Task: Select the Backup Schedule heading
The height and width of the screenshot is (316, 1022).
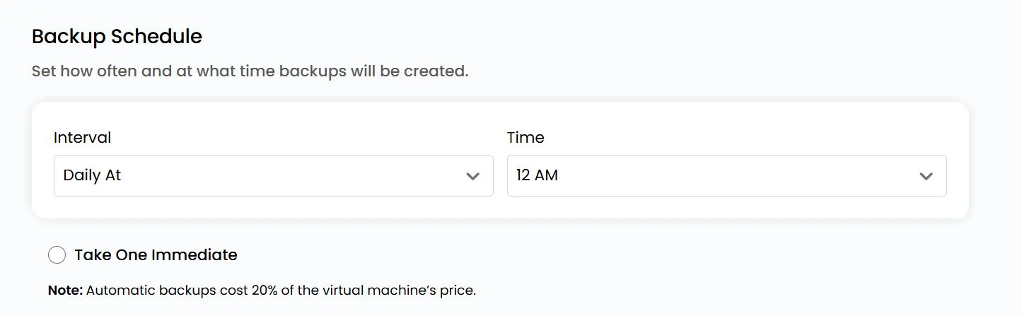Action: [117, 37]
